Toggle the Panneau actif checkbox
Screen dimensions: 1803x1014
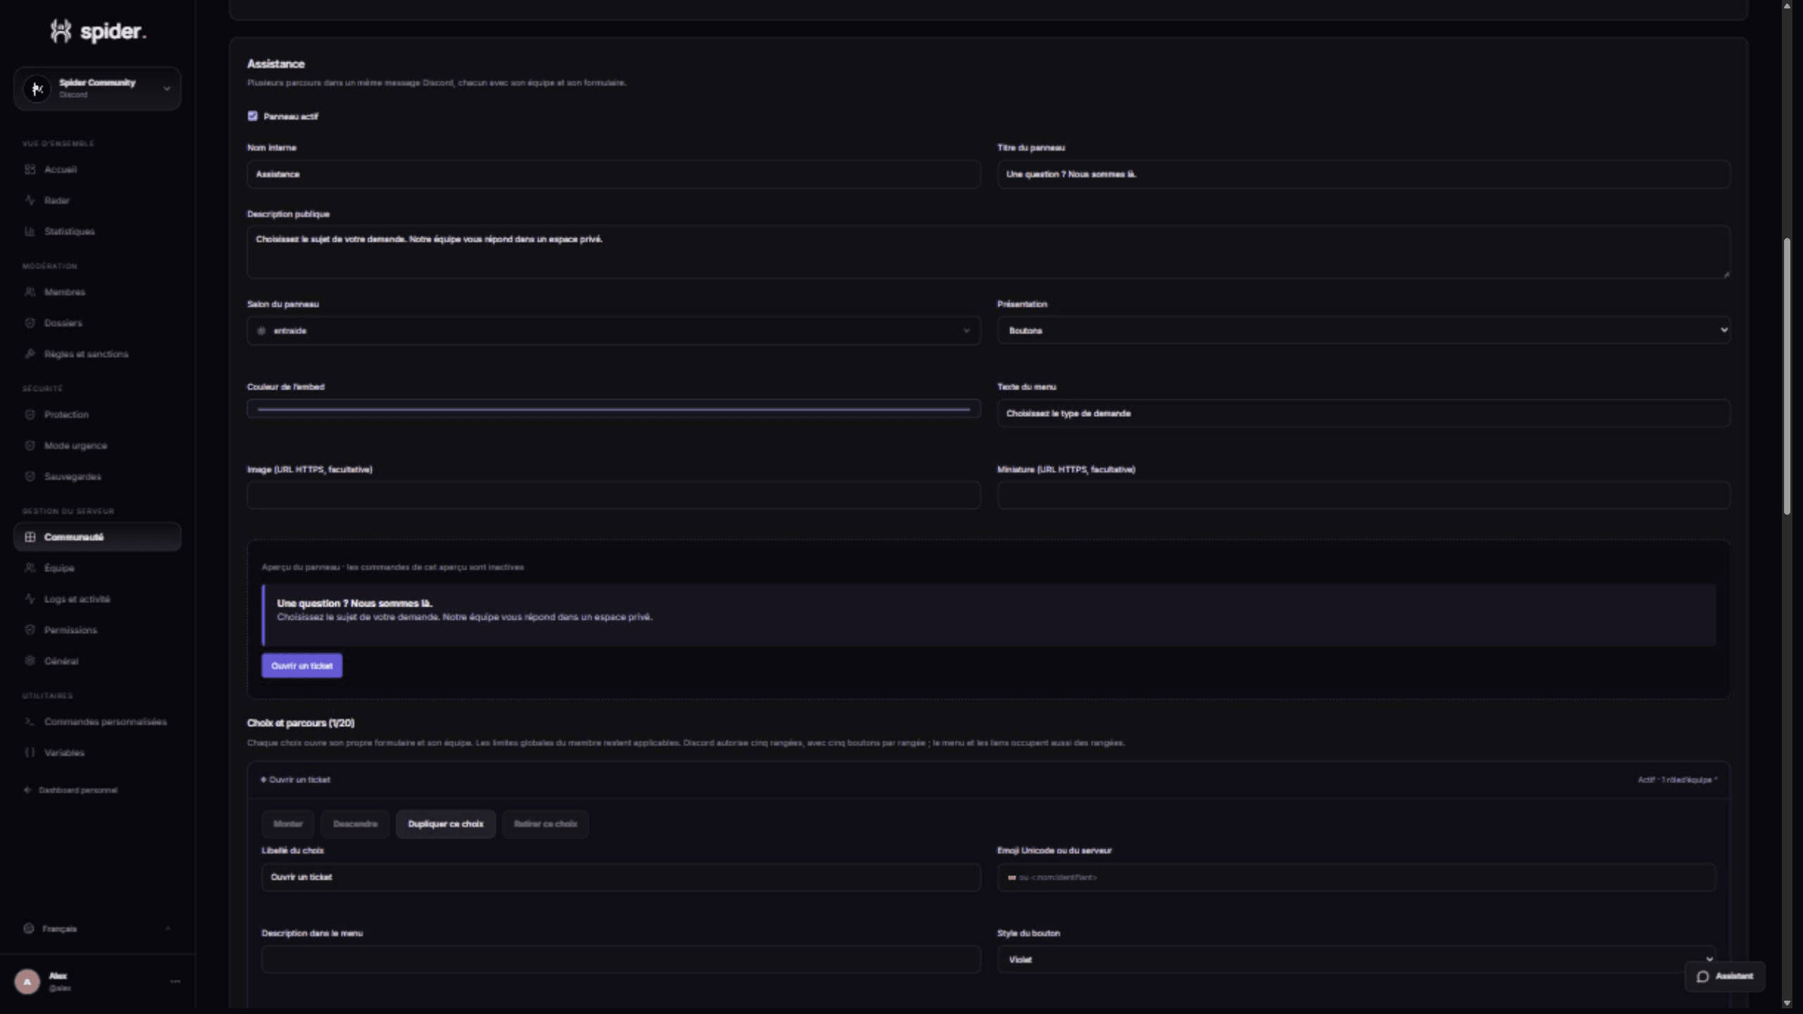click(252, 116)
